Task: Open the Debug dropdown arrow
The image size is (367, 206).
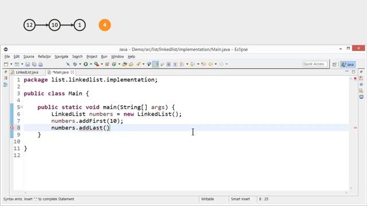Action: click(80, 64)
